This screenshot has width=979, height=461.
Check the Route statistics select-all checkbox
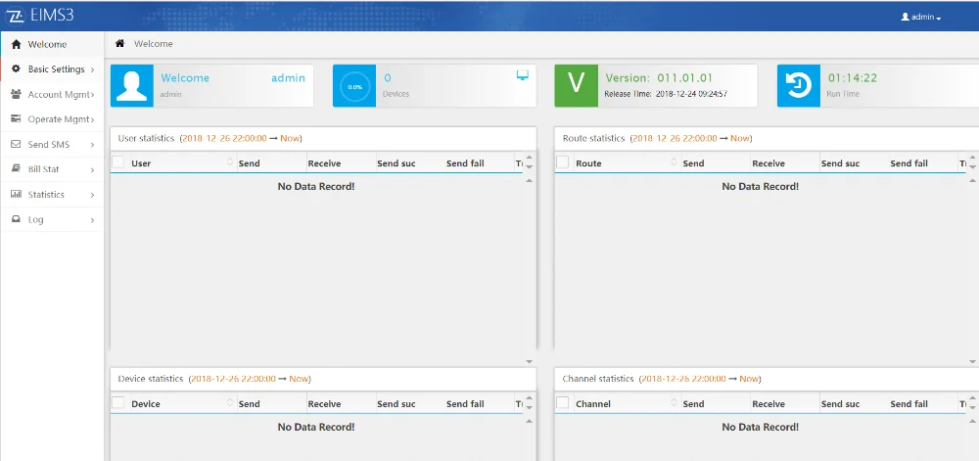click(563, 162)
